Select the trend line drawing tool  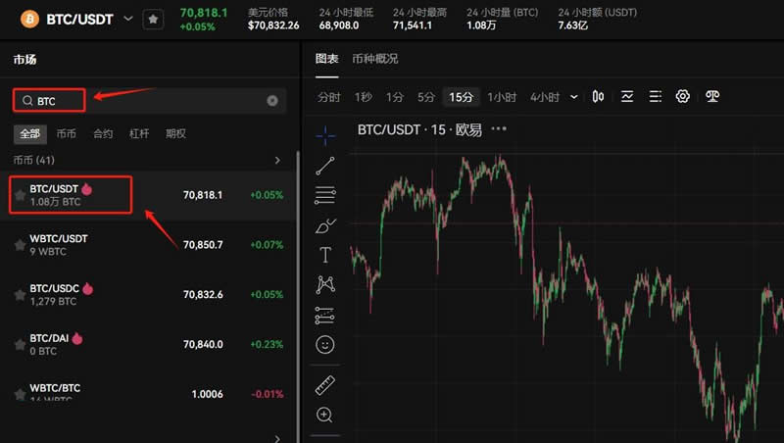tap(325, 165)
